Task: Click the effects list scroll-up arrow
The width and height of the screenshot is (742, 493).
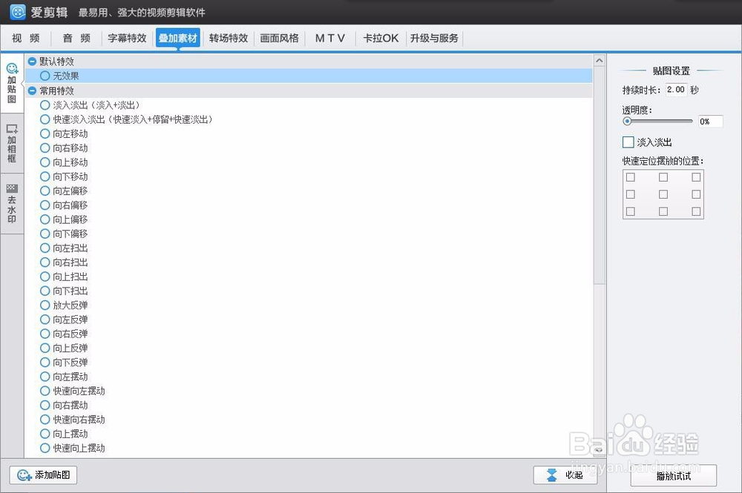Action: [599, 61]
